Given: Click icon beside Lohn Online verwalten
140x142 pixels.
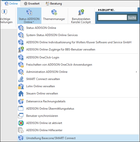Looking at the screenshot, I should coord(21,86).
